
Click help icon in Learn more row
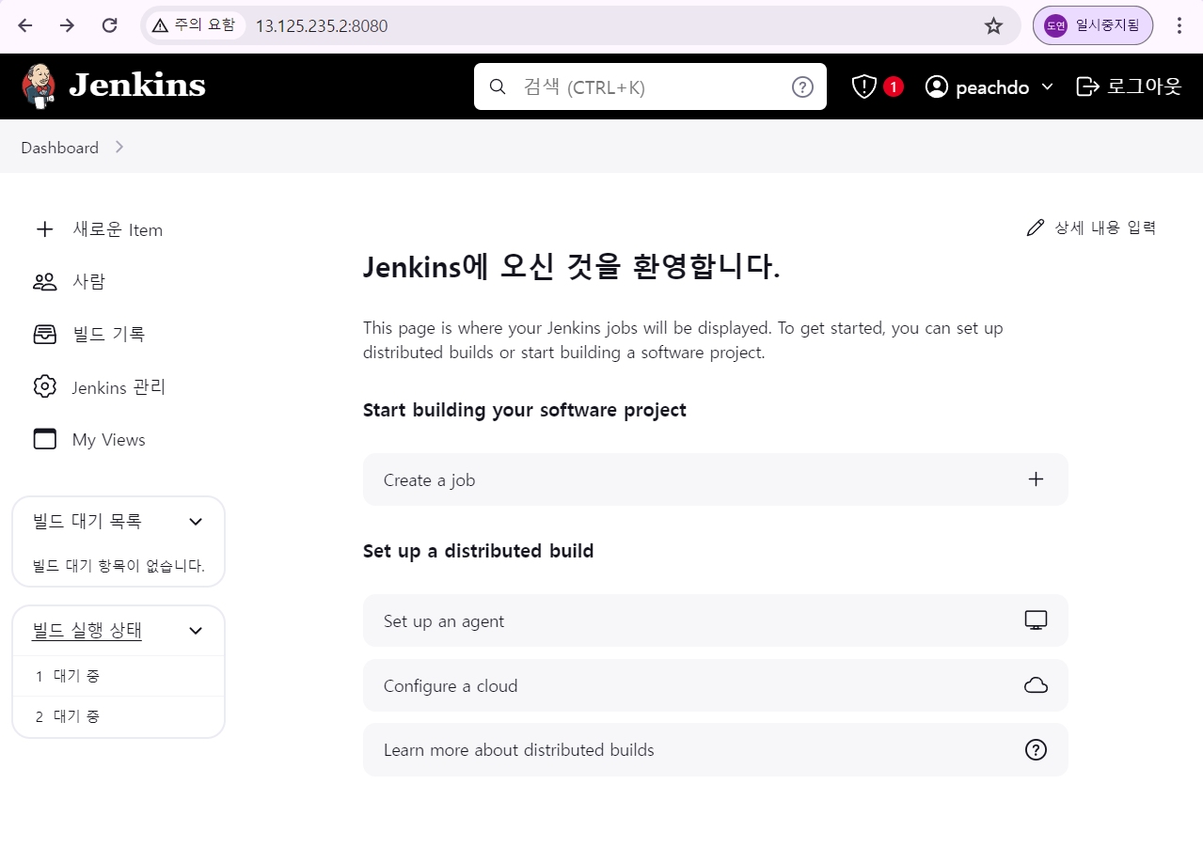click(1036, 749)
